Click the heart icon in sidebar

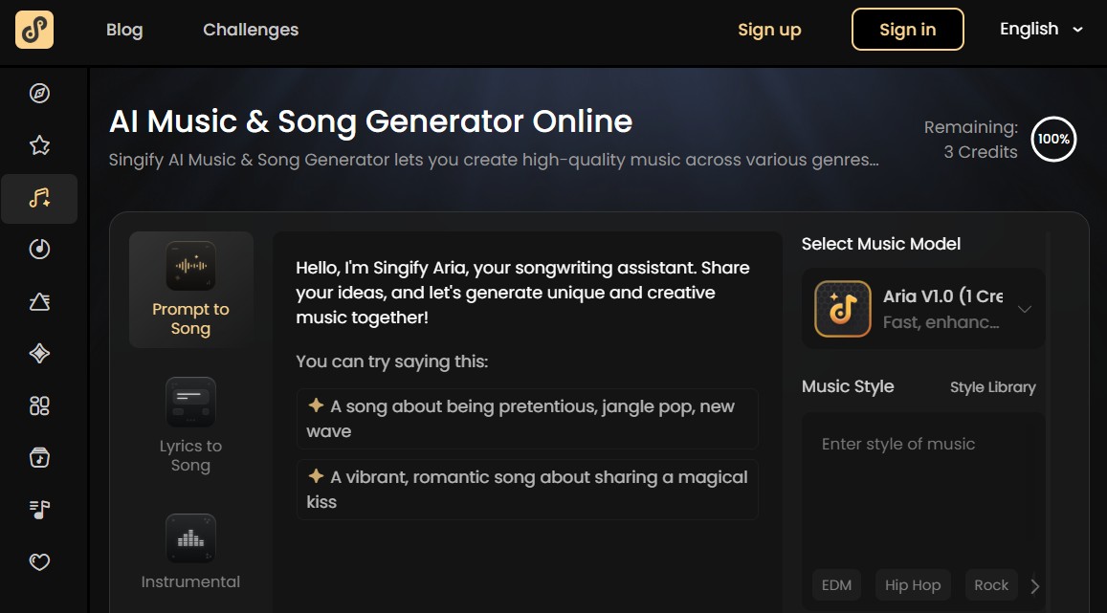coord(39,562)
